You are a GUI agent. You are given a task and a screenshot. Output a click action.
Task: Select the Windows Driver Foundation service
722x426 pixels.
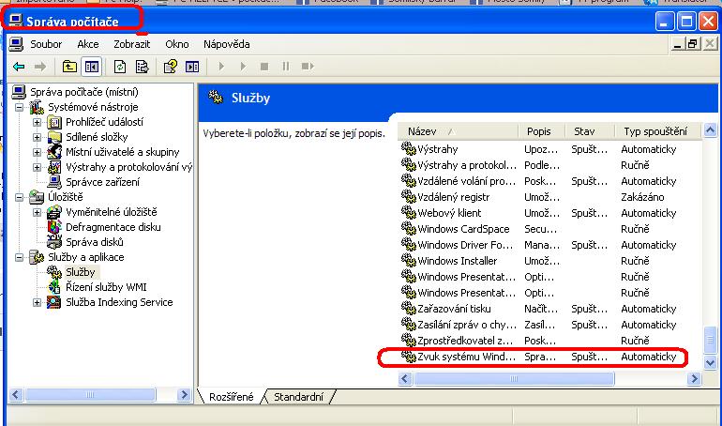point(551,245)
